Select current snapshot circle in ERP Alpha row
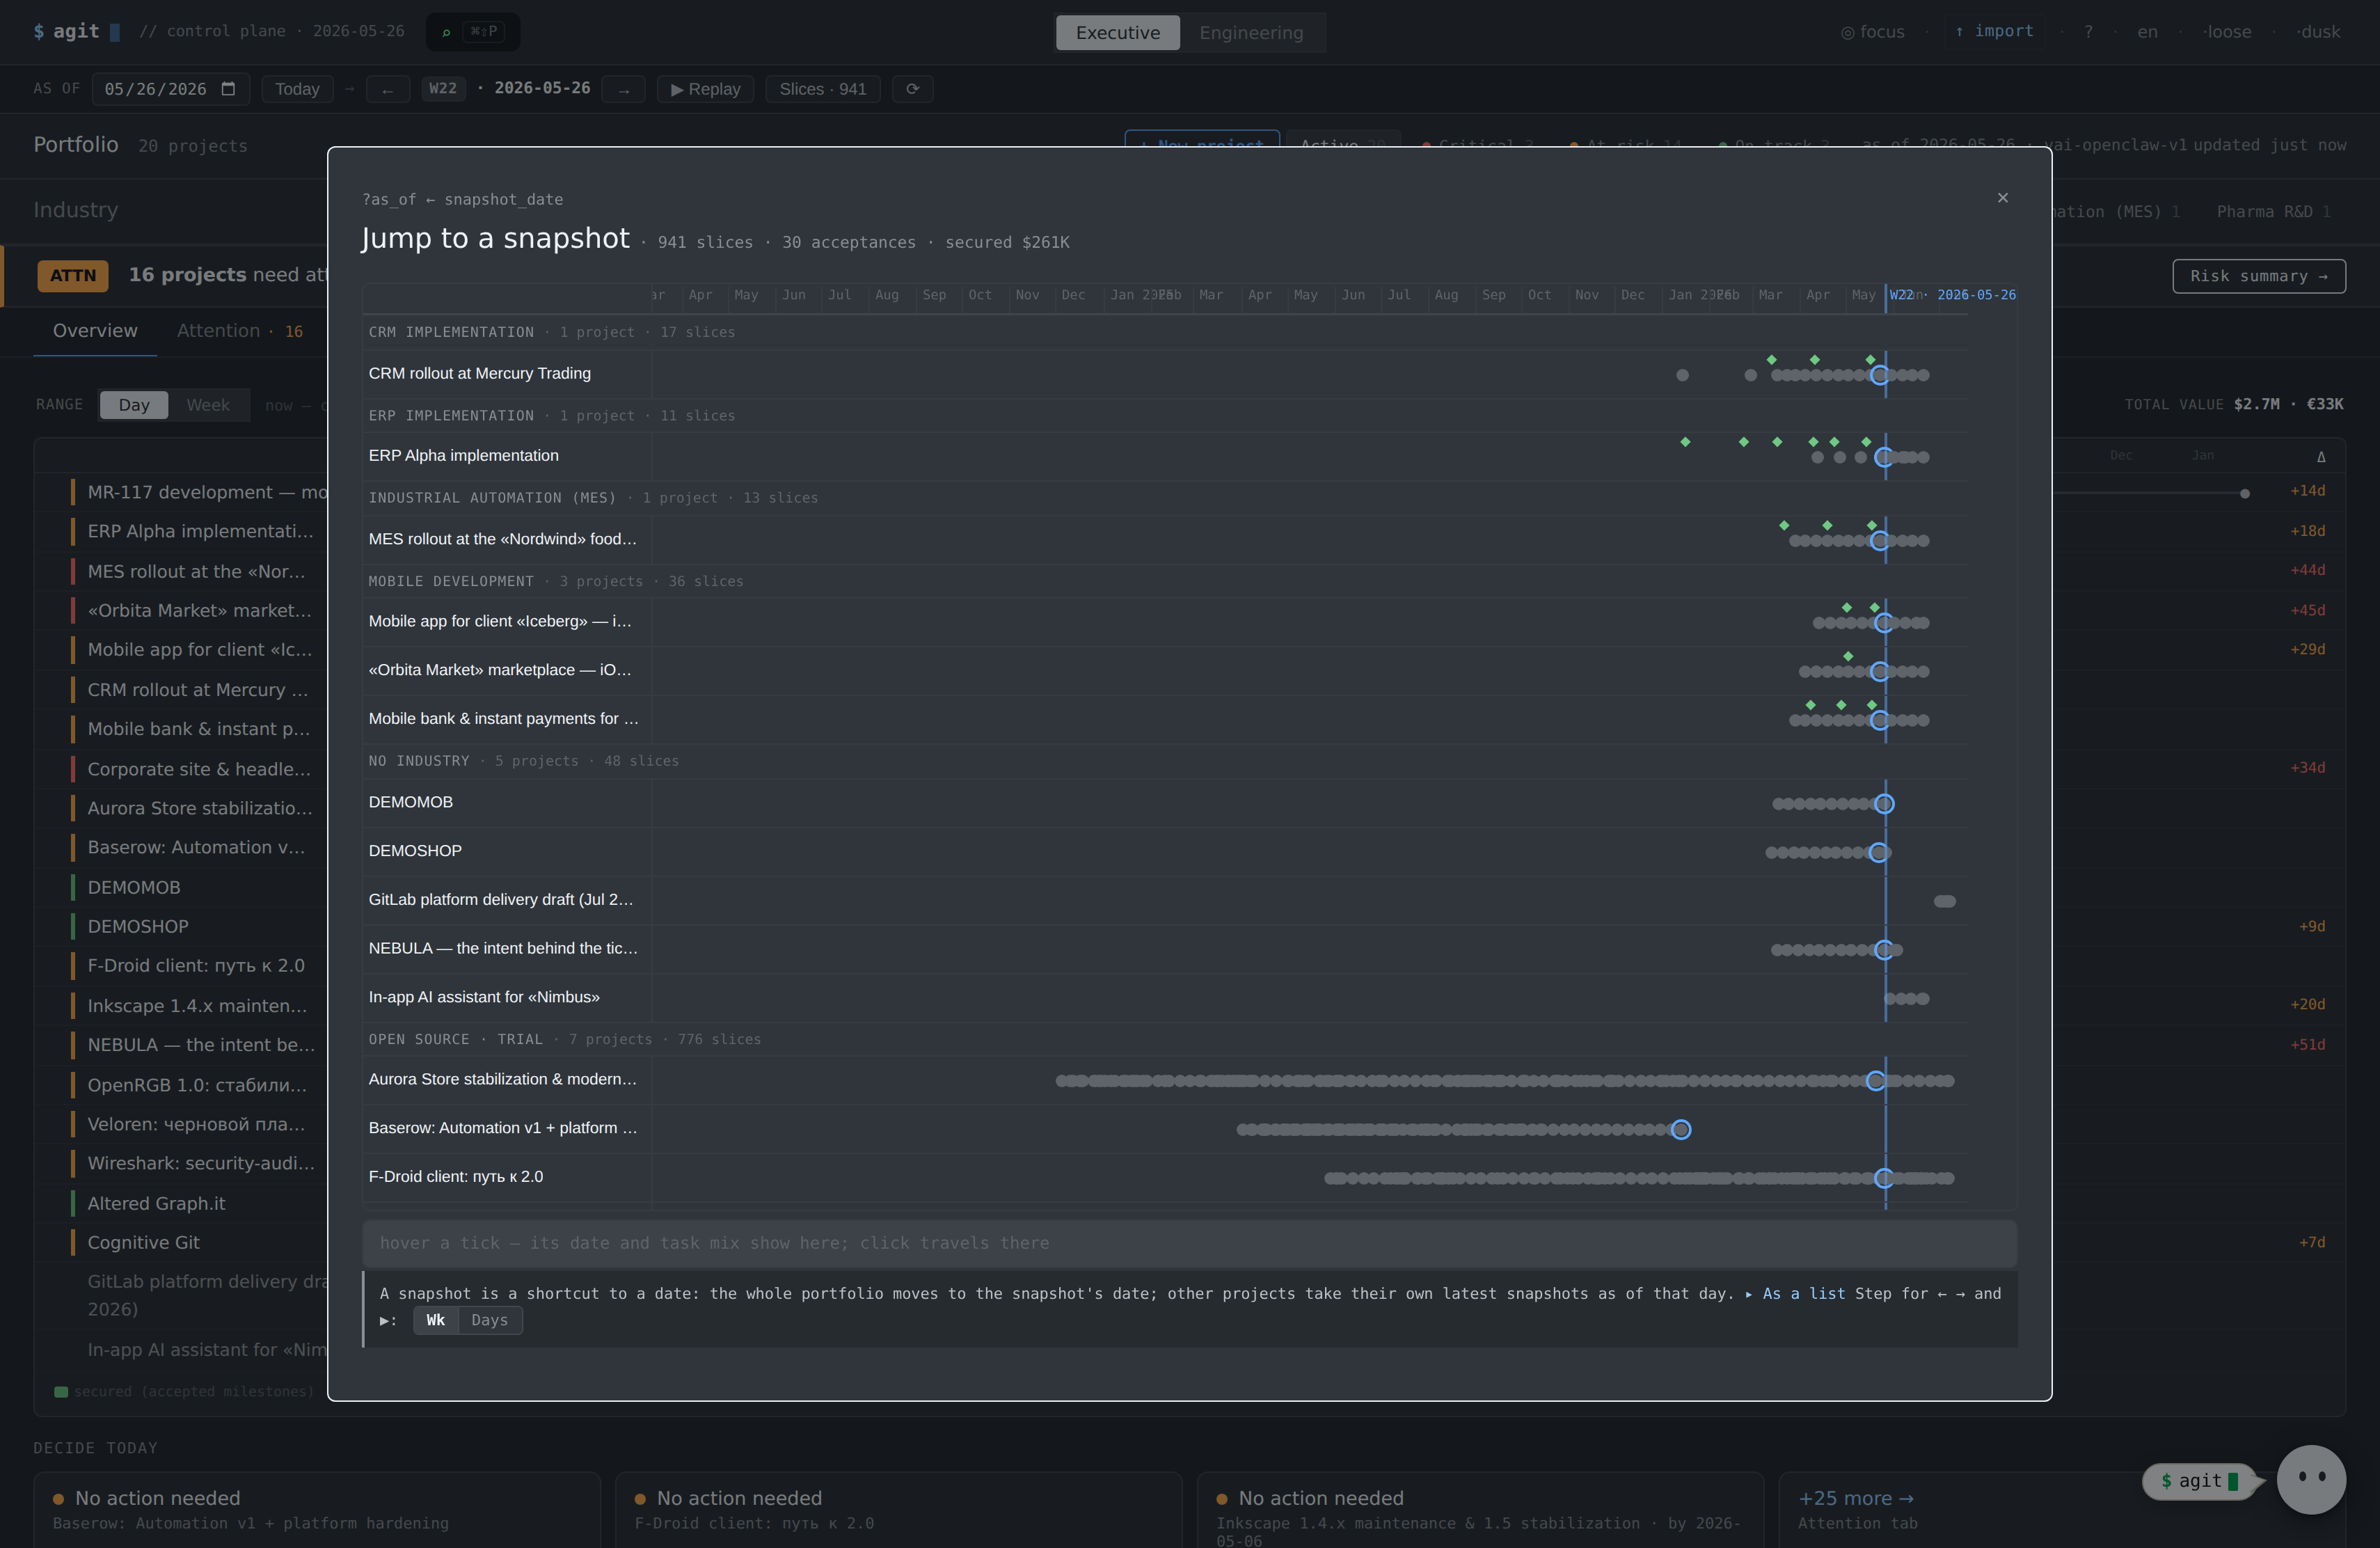The width and height of the screenshot is (2380, 1548). (1884, 457)
